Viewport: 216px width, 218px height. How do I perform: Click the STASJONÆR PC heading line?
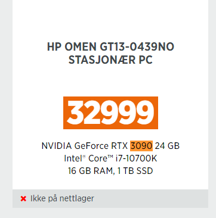[110, 60]
